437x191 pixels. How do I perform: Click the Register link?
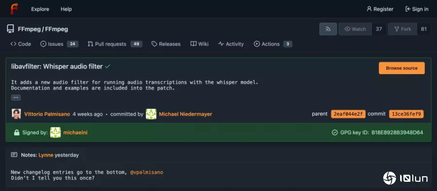[380, 9]
